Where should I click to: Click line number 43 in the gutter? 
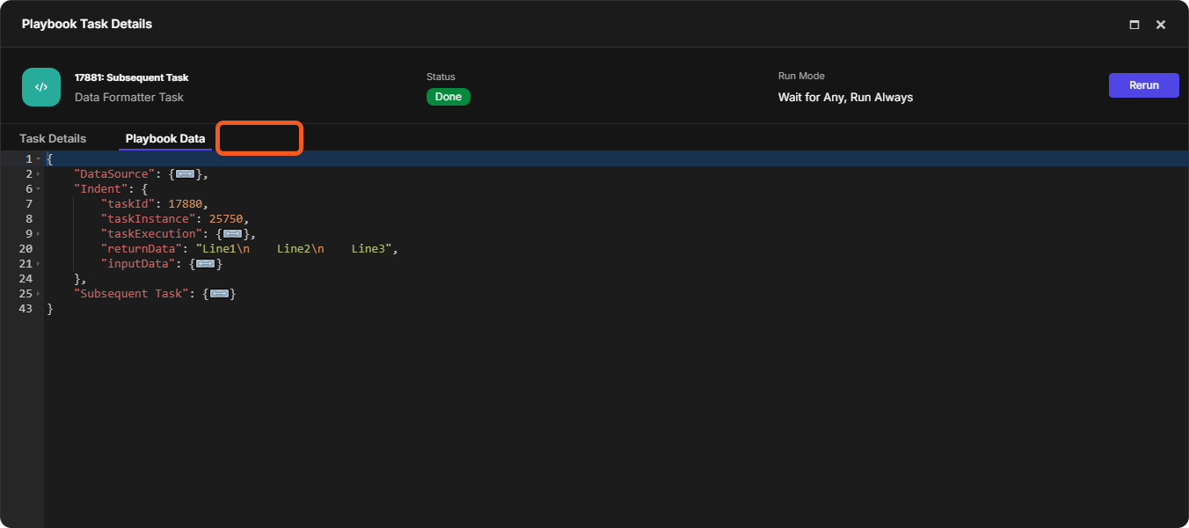pyautogui.click(x=25, y=309)
